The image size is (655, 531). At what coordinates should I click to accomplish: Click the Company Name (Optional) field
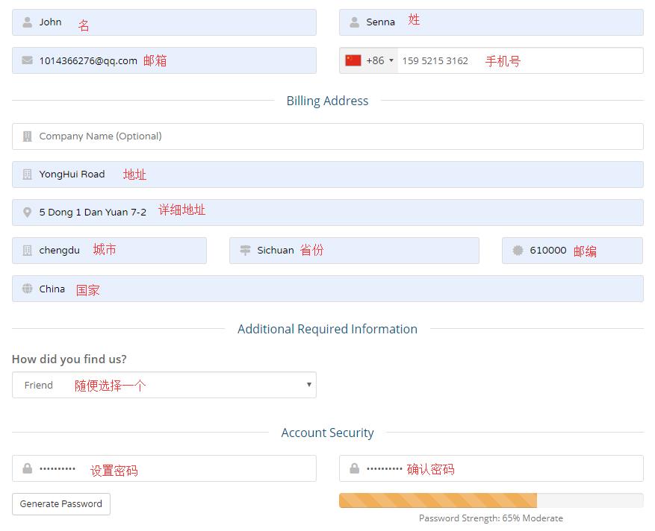pos(327,136)
